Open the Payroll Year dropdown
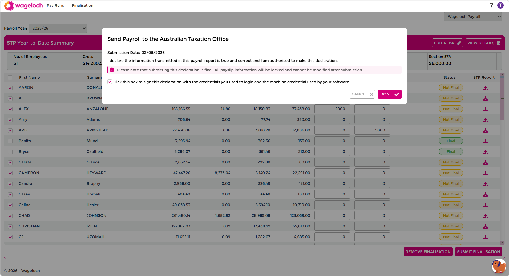The width and height of the screenshot is (509, 276). [x=58, y=28]
